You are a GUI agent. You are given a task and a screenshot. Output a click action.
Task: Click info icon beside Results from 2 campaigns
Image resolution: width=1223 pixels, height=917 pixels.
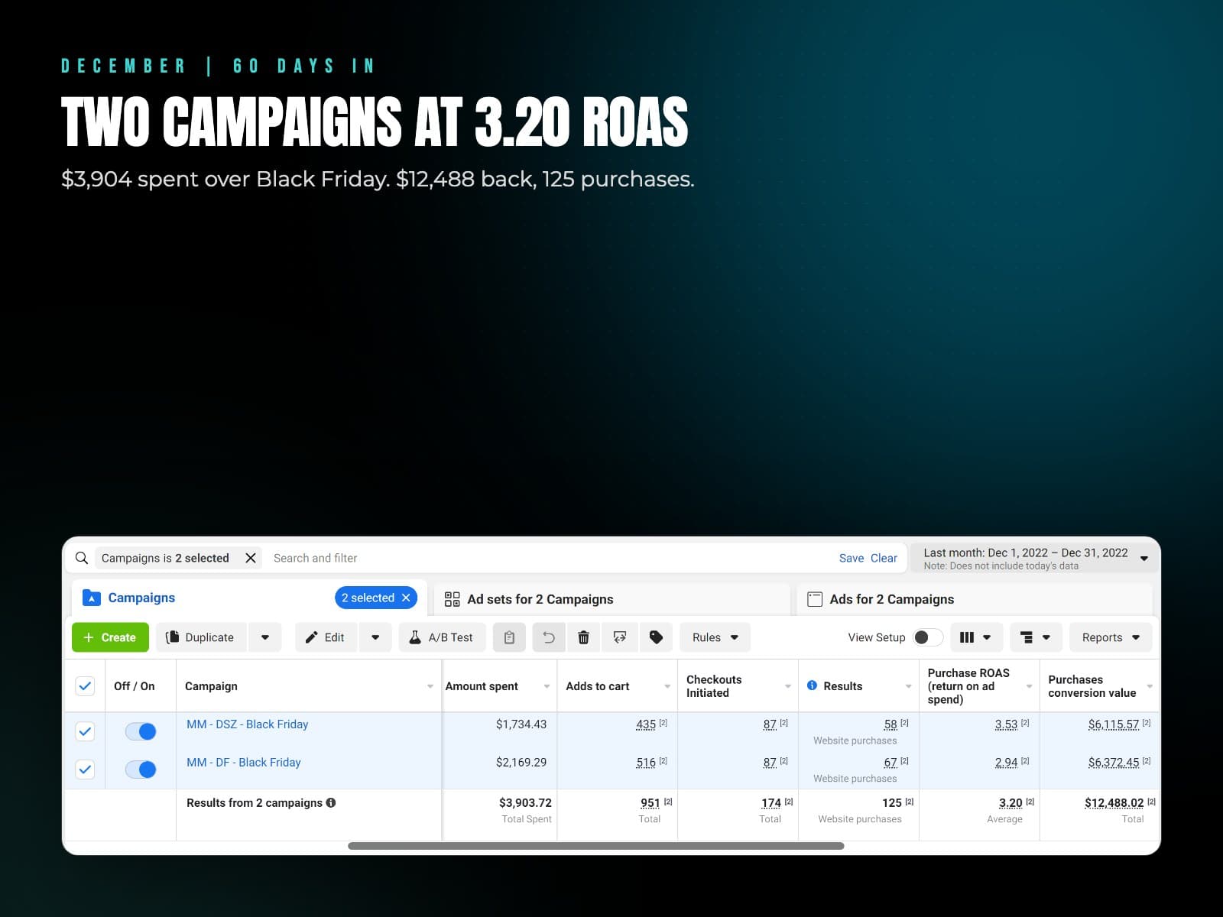pos(331,802)
